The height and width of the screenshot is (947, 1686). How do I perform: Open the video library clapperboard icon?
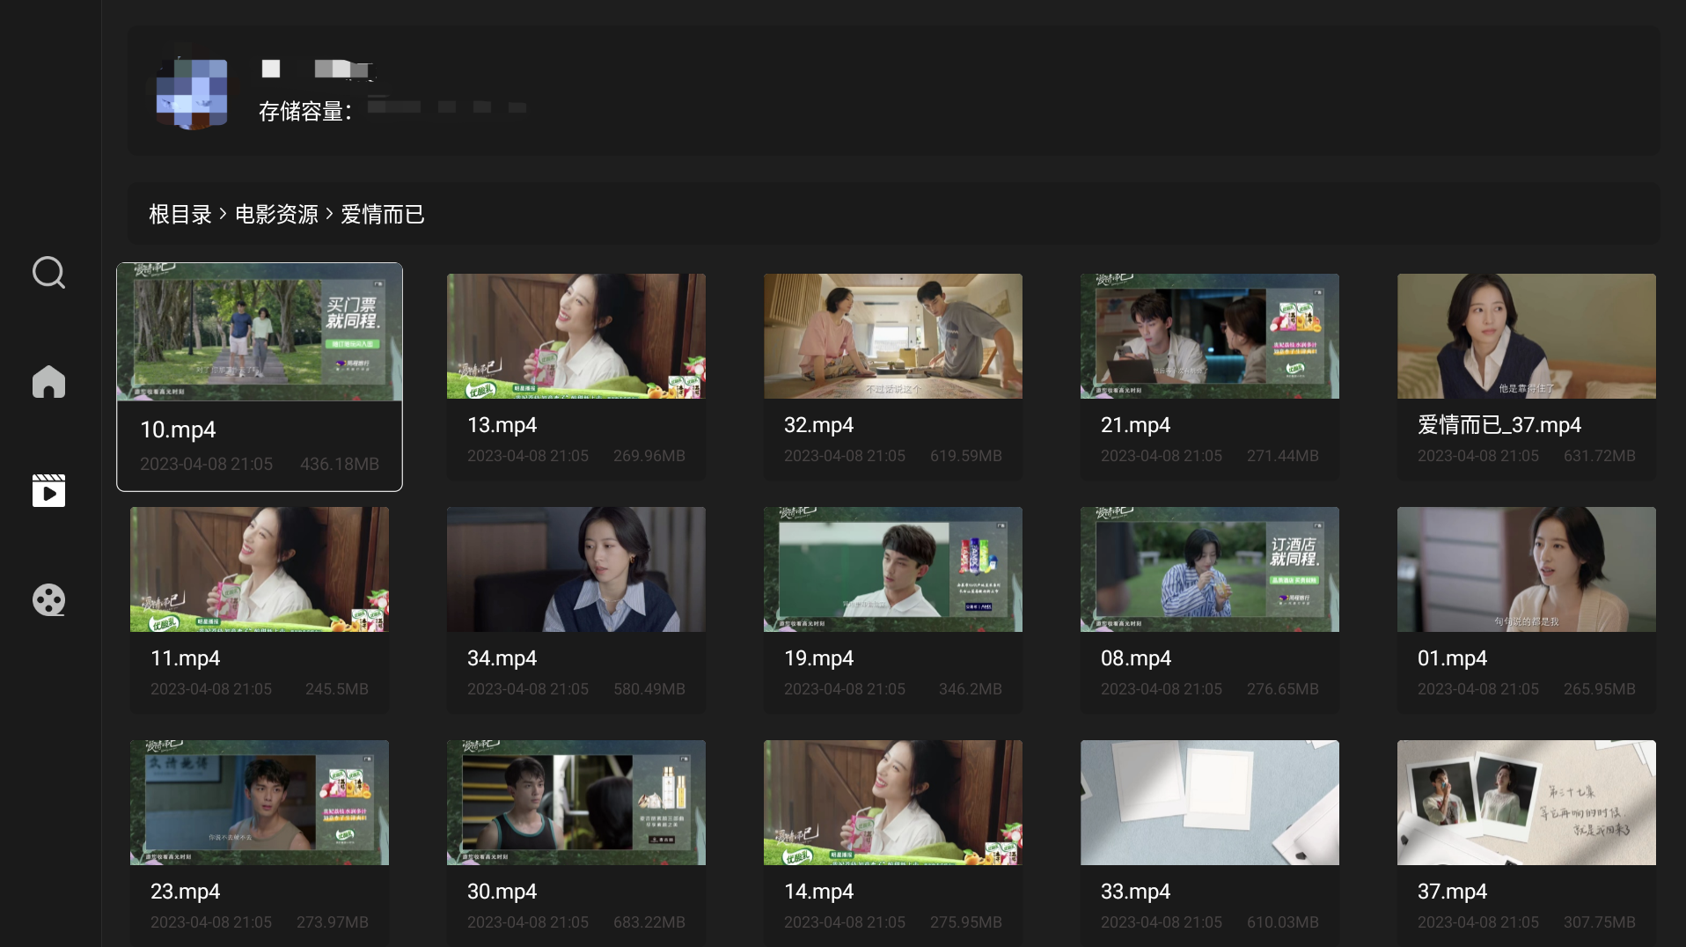[x=48, y=490]
